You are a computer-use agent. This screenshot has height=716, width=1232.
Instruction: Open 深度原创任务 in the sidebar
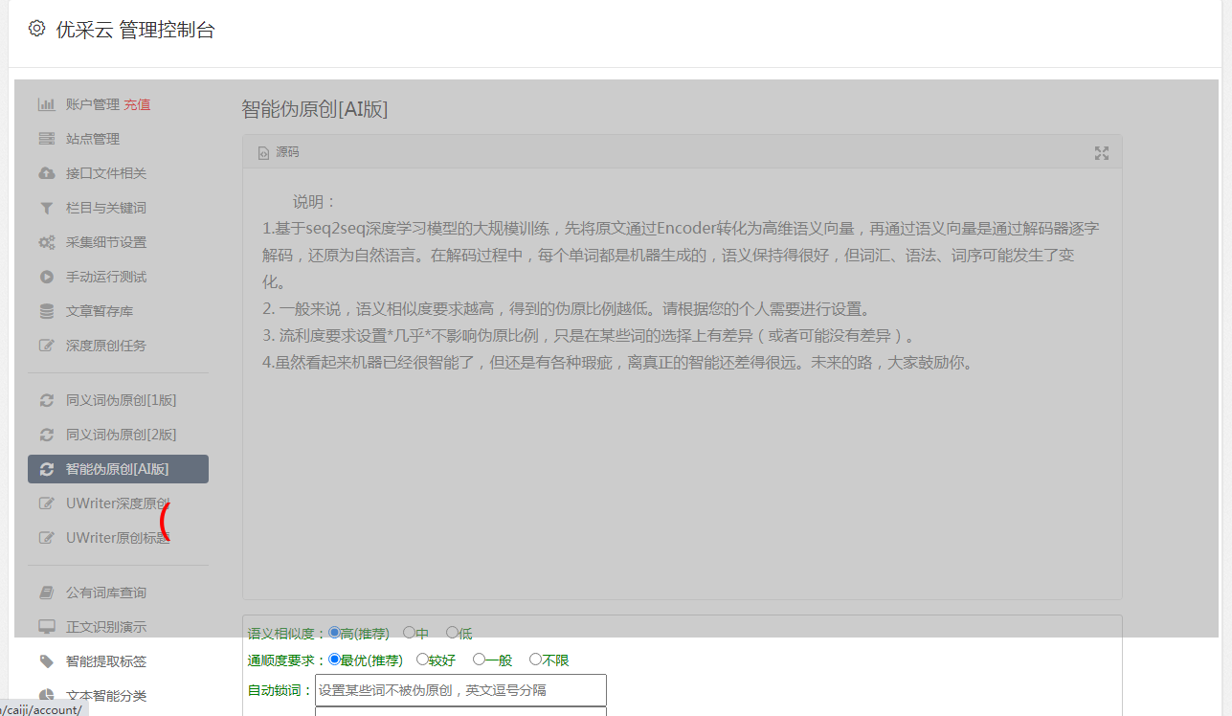(x=106, y=346)
